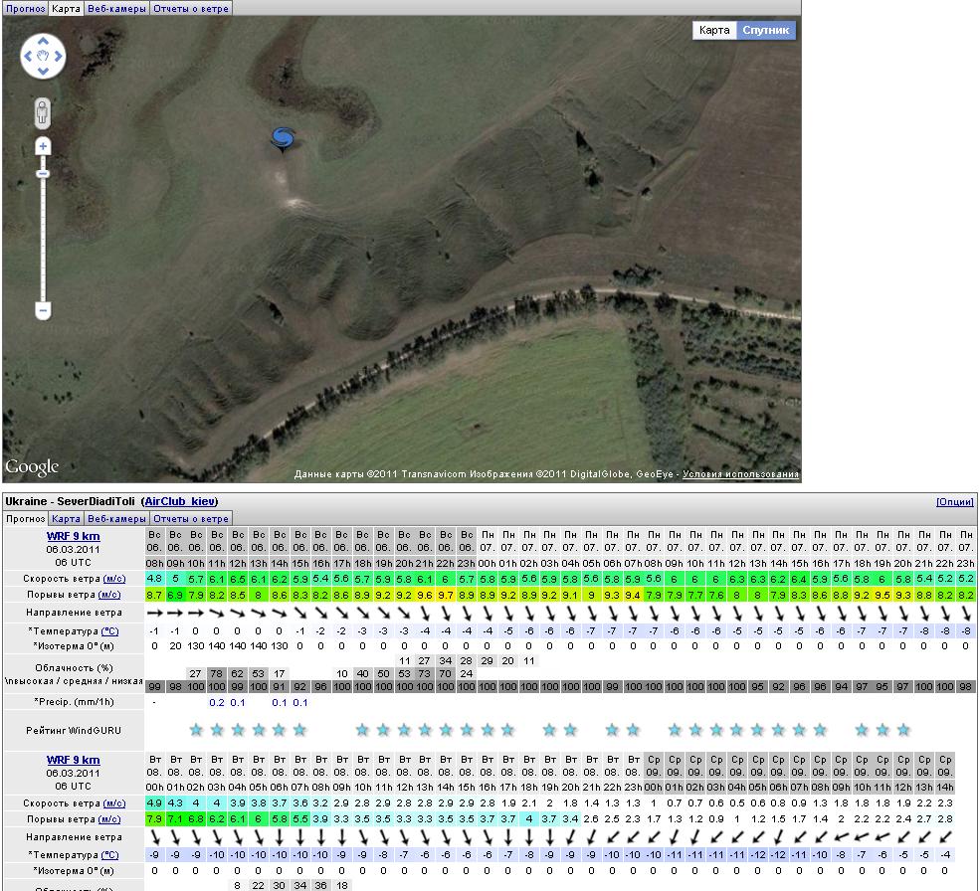The width and height of the screenshot is (980, 891).
Task: Click the Street View pegman icon
Action: [x=42, y=112]
